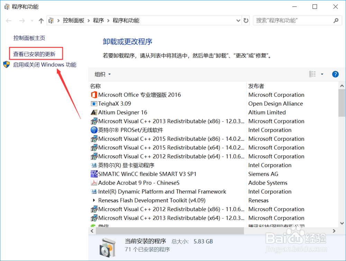Select the Altium Designer 16 application icon
The width and height of the screenshot is (346, 261).
tap(94, 112)
